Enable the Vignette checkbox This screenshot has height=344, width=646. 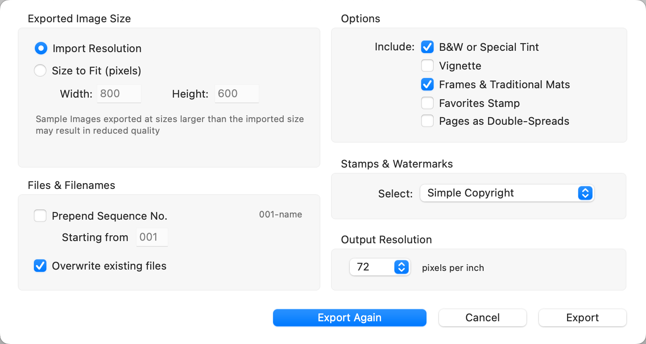pos(427,66)
